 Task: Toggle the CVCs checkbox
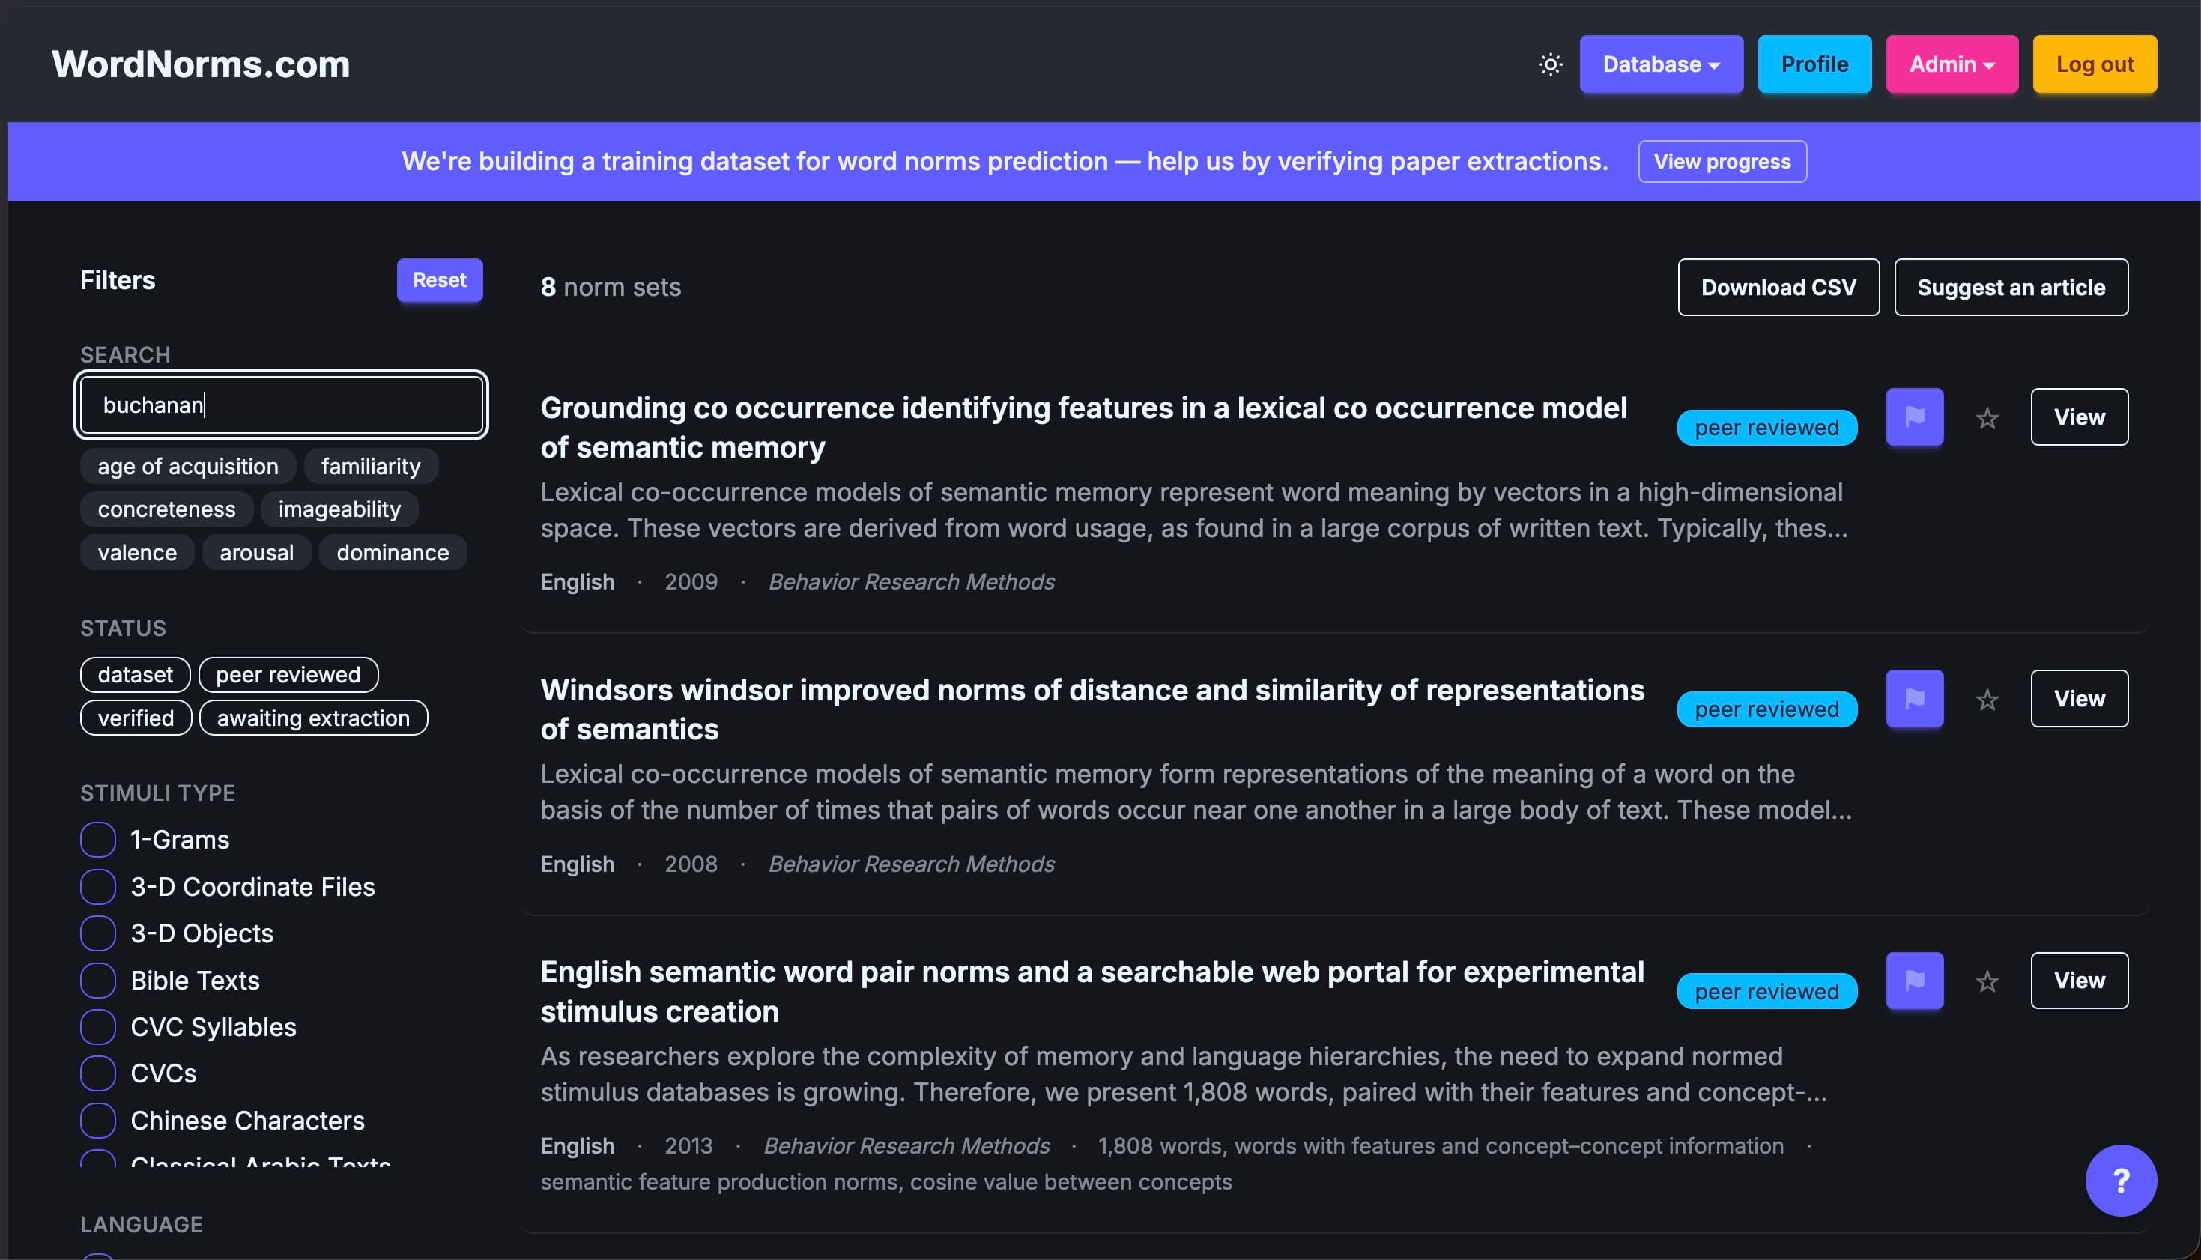point(98,1073)
